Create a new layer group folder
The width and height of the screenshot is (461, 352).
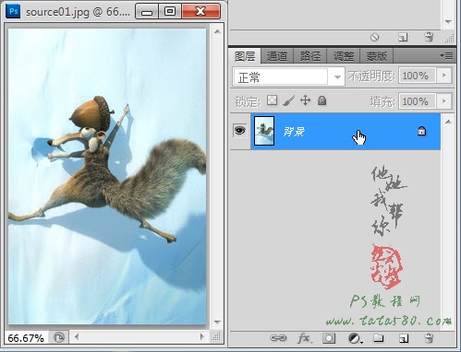point(379,338)
